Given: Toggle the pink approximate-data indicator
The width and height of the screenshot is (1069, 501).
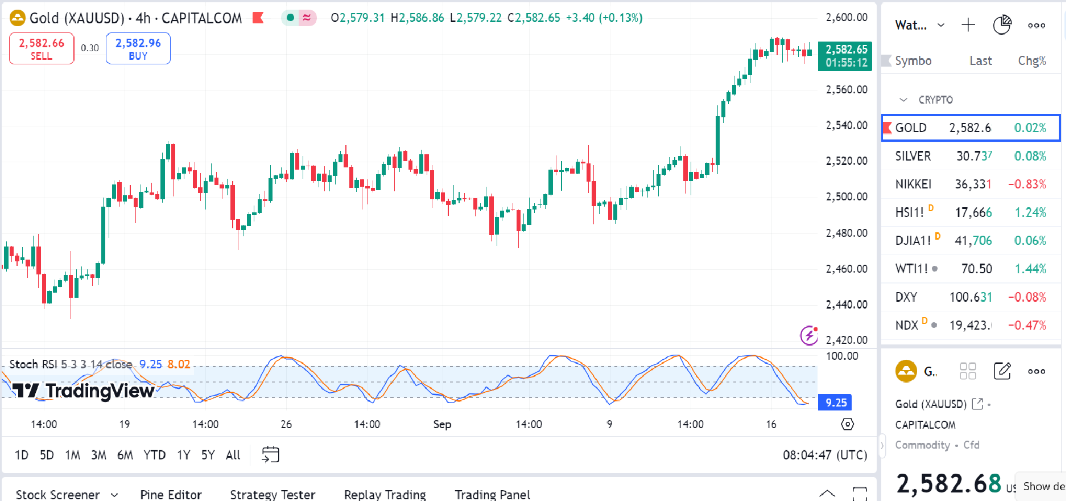Looking at the screenshot, I should (x=307, y=18).
